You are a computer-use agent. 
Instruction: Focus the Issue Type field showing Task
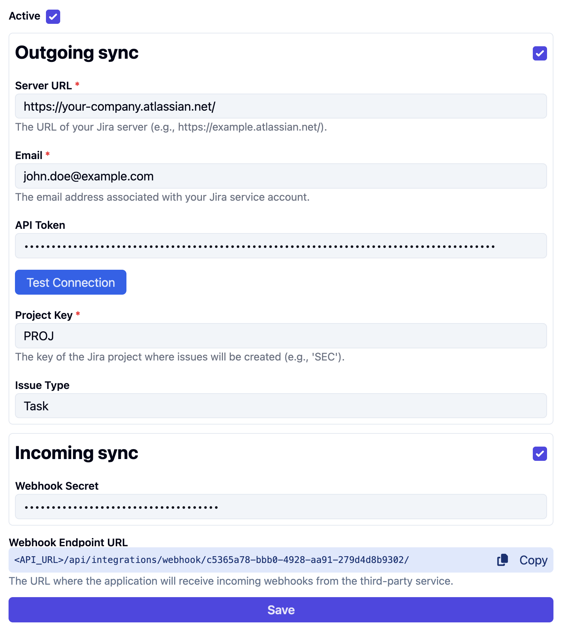(x=281, y=406)
